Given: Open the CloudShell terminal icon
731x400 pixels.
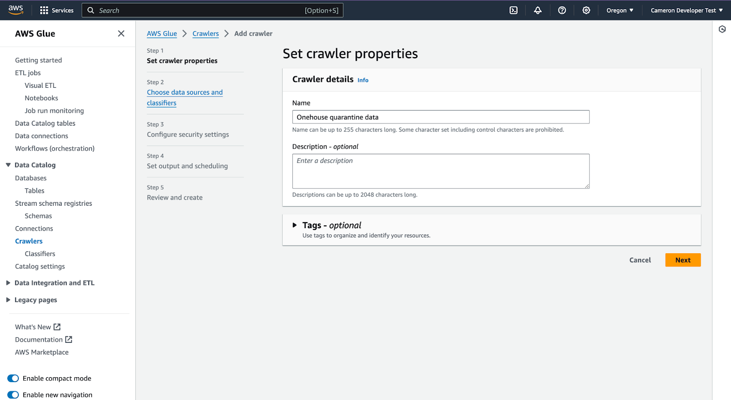Looking at the screenshot, I should click(x=514, y=11).
